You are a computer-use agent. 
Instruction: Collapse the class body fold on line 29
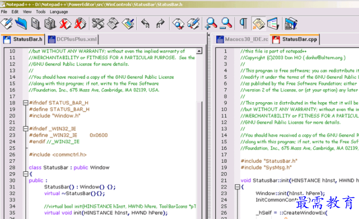tap(25, 174)
